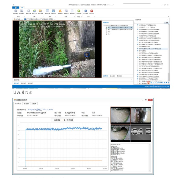Close the 电子地图 tab
The width and height of the screenshot is (181, 178).
pyautogui.click(x=22, y=19)
